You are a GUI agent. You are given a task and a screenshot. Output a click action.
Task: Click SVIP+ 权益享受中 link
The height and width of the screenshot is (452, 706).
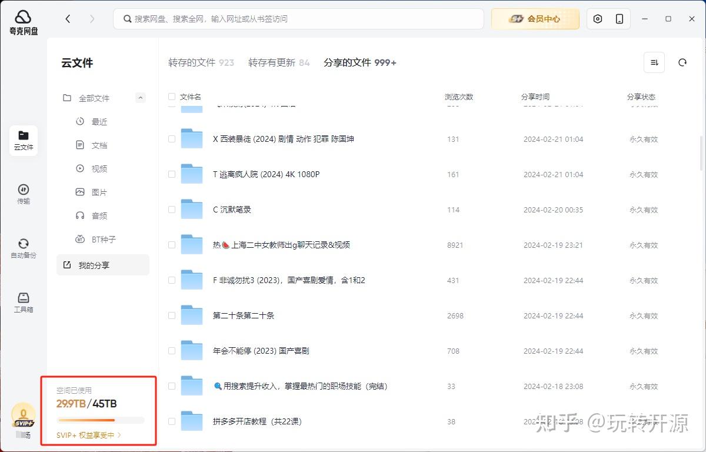[89, 435]
